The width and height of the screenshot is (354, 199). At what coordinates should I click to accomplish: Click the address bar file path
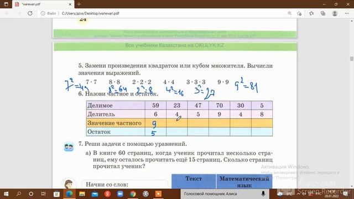coord(91,13)
